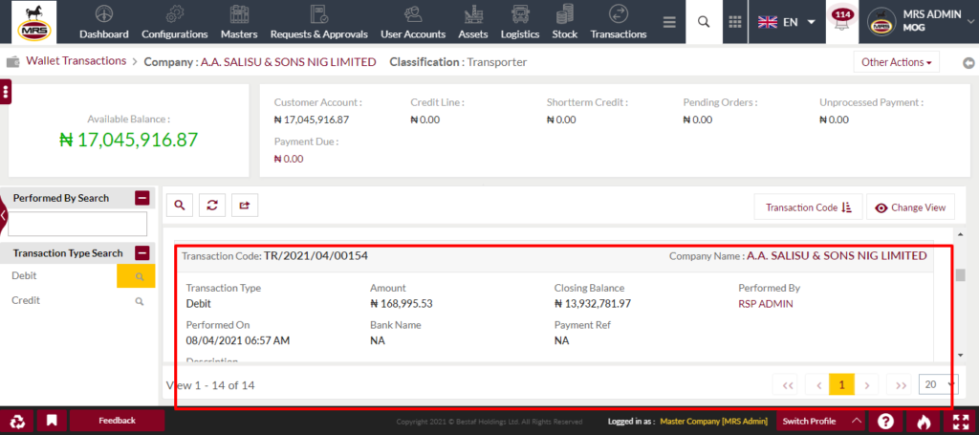
Task: Click the closing balance ₦ 13,932,781.97
Action: [593, 304]
